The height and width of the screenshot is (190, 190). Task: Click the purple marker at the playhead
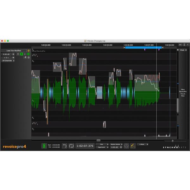click(159, 50)
